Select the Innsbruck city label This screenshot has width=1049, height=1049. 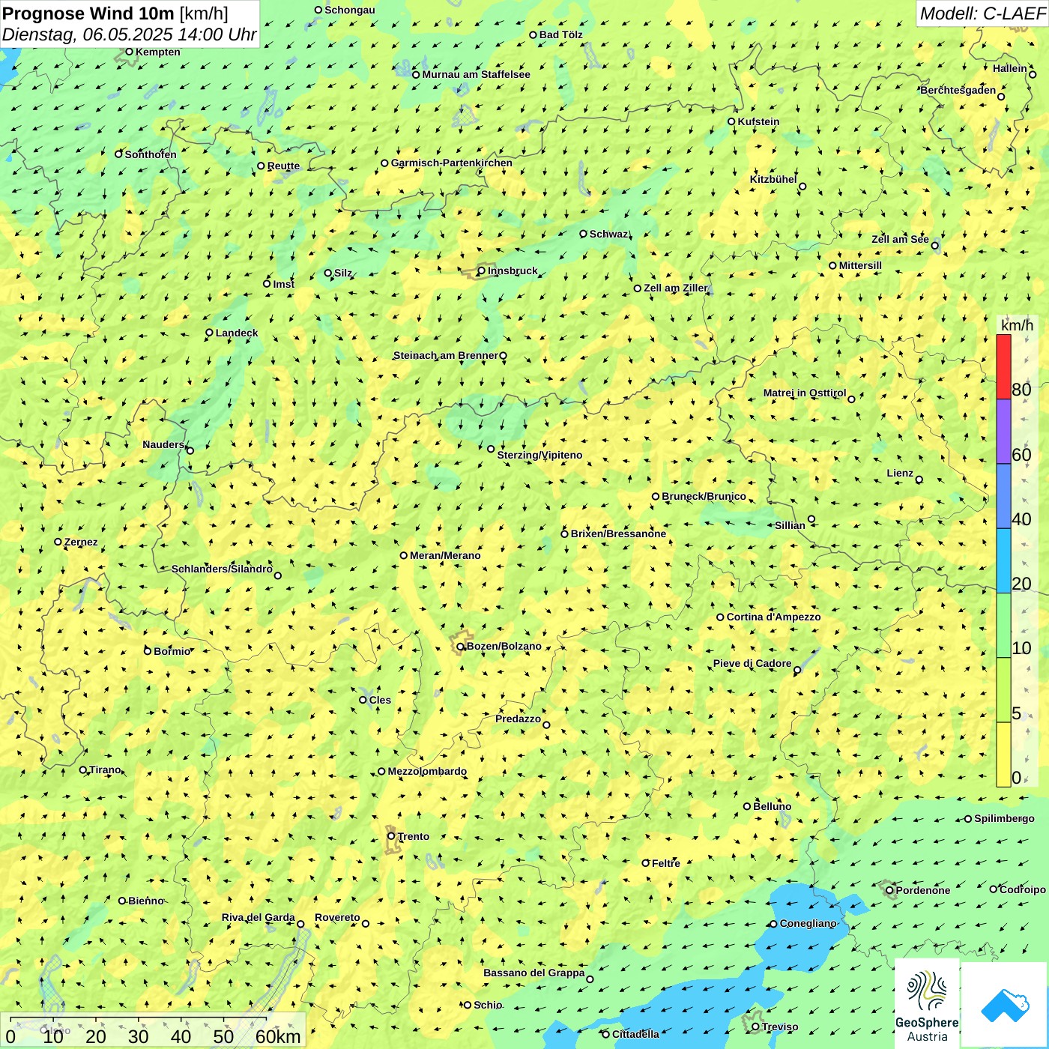(x=513, y=270)
